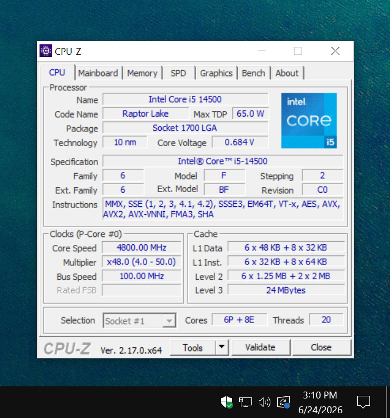Click the Close button at bottom
This screenshot has width=390, height=418.
point(321,347)
